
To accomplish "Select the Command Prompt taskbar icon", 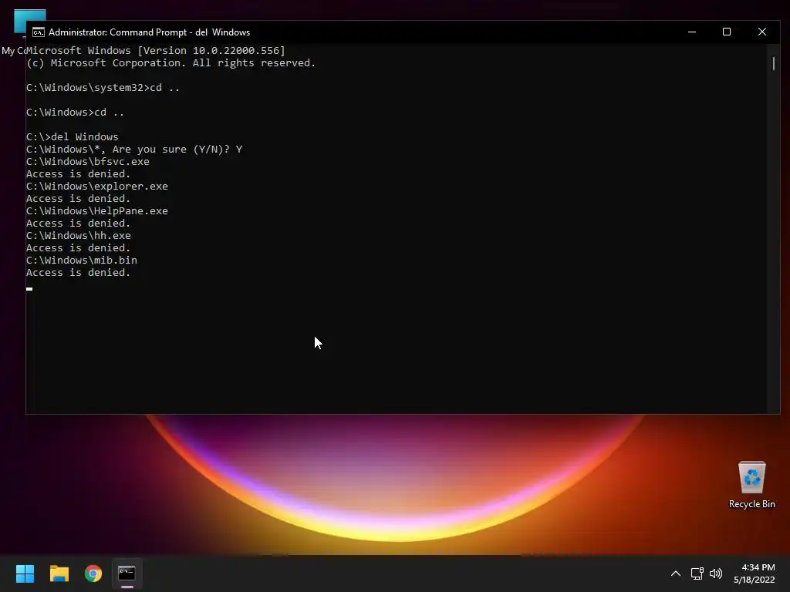I will coord(127,573).
